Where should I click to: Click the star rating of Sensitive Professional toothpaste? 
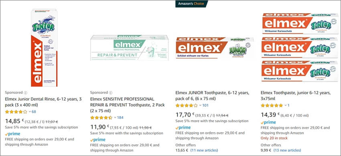pos(101,118)
